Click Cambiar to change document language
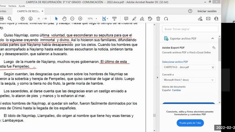 point(176,90)
